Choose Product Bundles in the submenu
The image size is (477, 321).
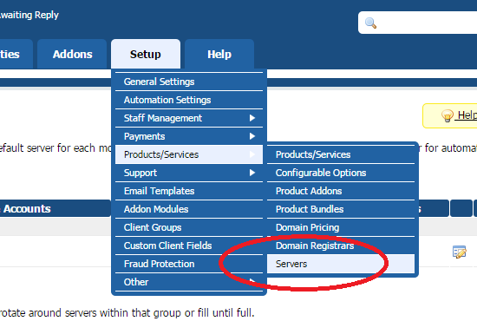tap(341, 209)
